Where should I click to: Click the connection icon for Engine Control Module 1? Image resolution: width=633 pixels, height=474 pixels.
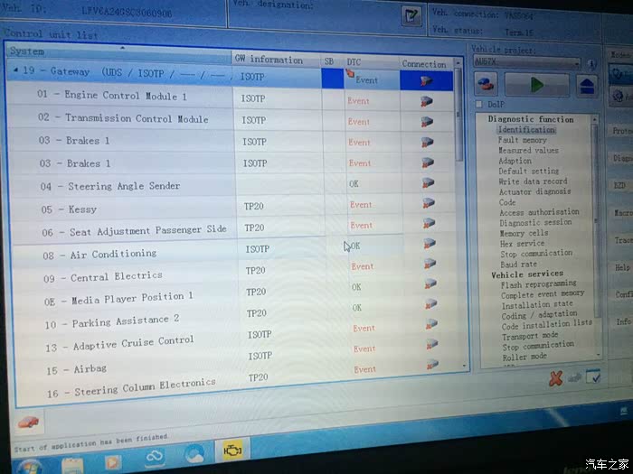(426, 99)
